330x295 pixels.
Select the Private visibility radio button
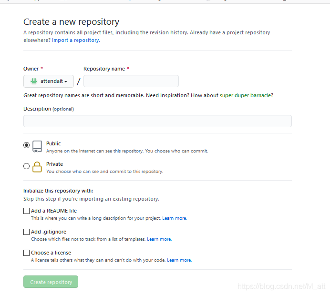pyautogui.click(x=27, y=166)
